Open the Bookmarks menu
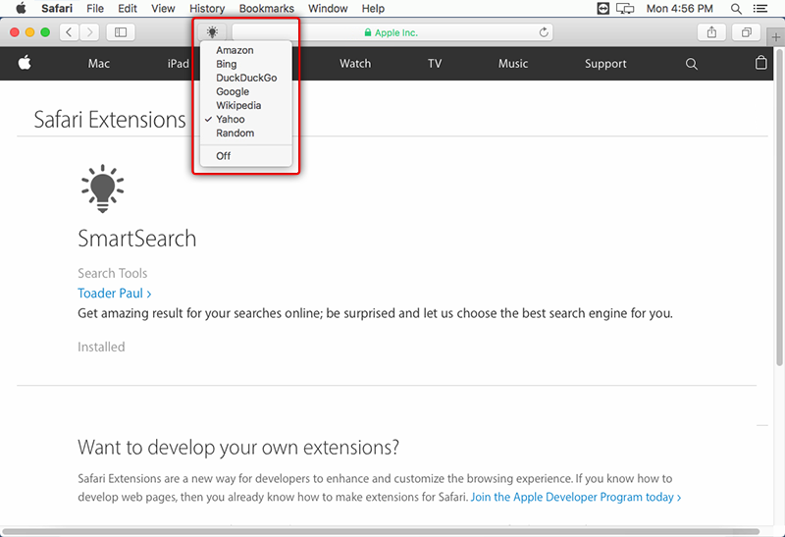Image resolution: width=785 pixels, height=537 pixels. click(x=266, y=9)
